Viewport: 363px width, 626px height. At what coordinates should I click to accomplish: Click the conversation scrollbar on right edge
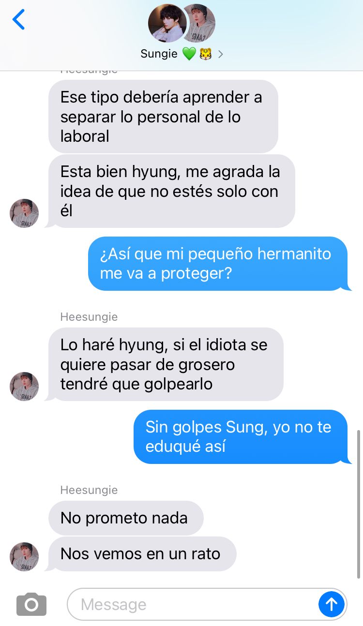(358, 504)
